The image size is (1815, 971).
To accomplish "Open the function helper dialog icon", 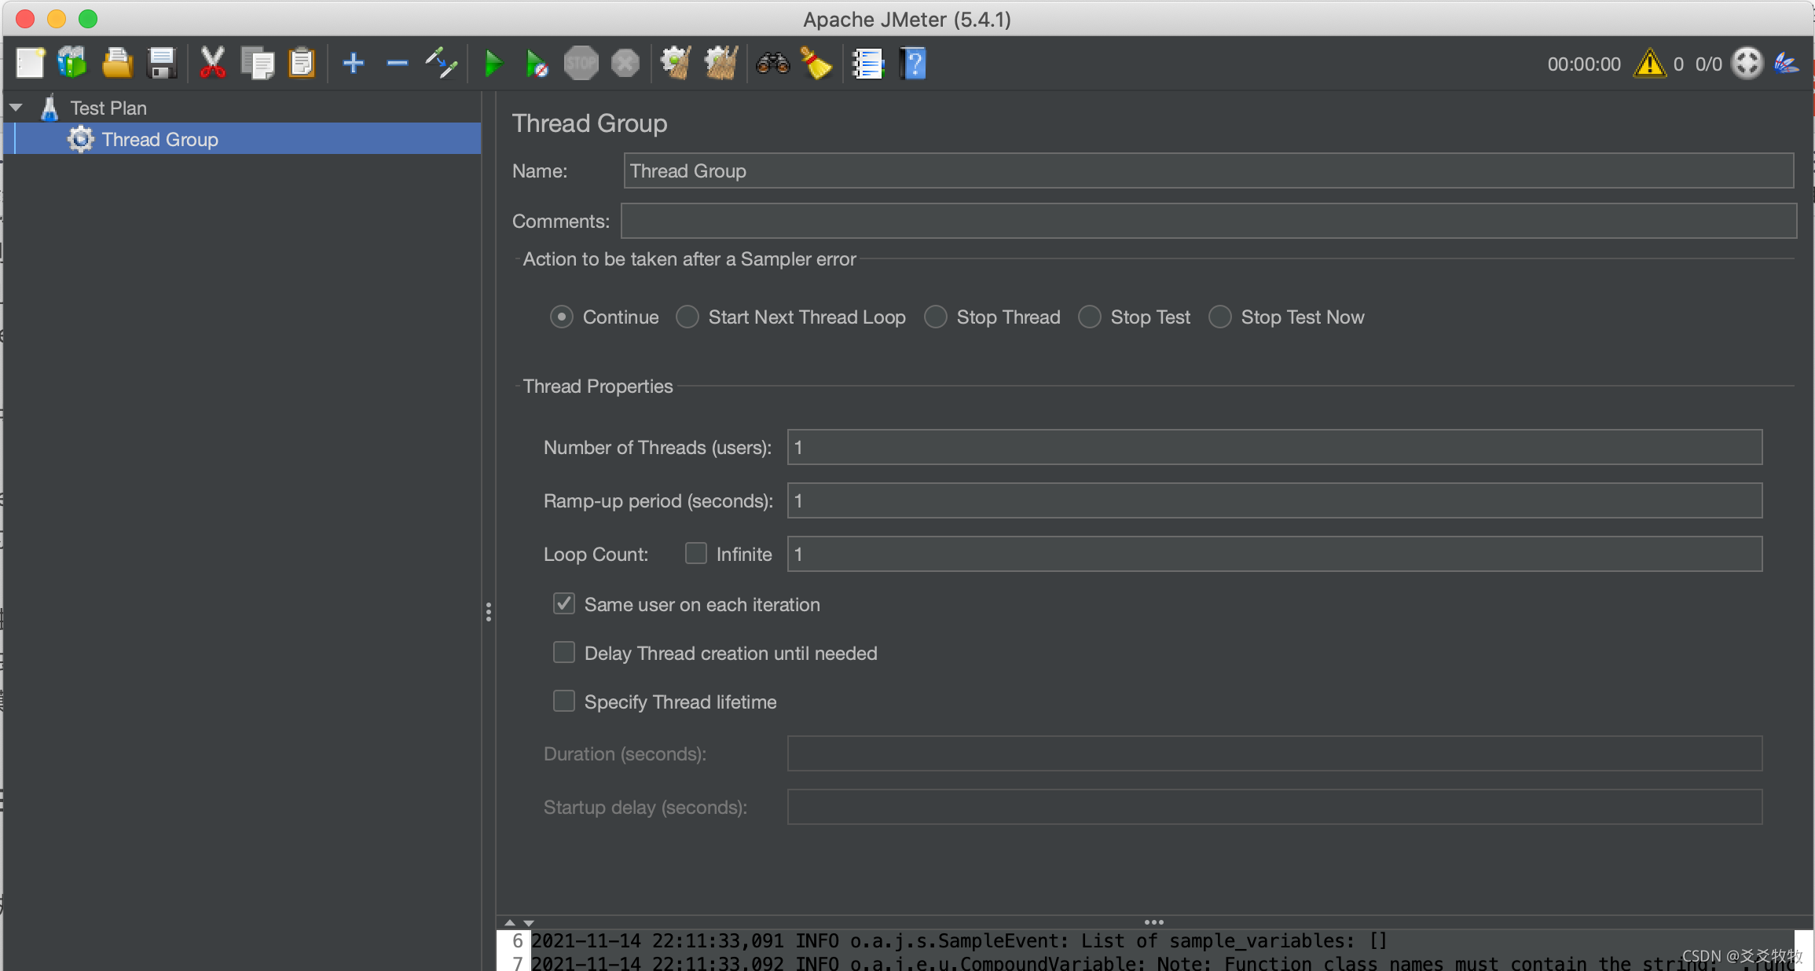I will pyautogui.click(x=868, y=64).
